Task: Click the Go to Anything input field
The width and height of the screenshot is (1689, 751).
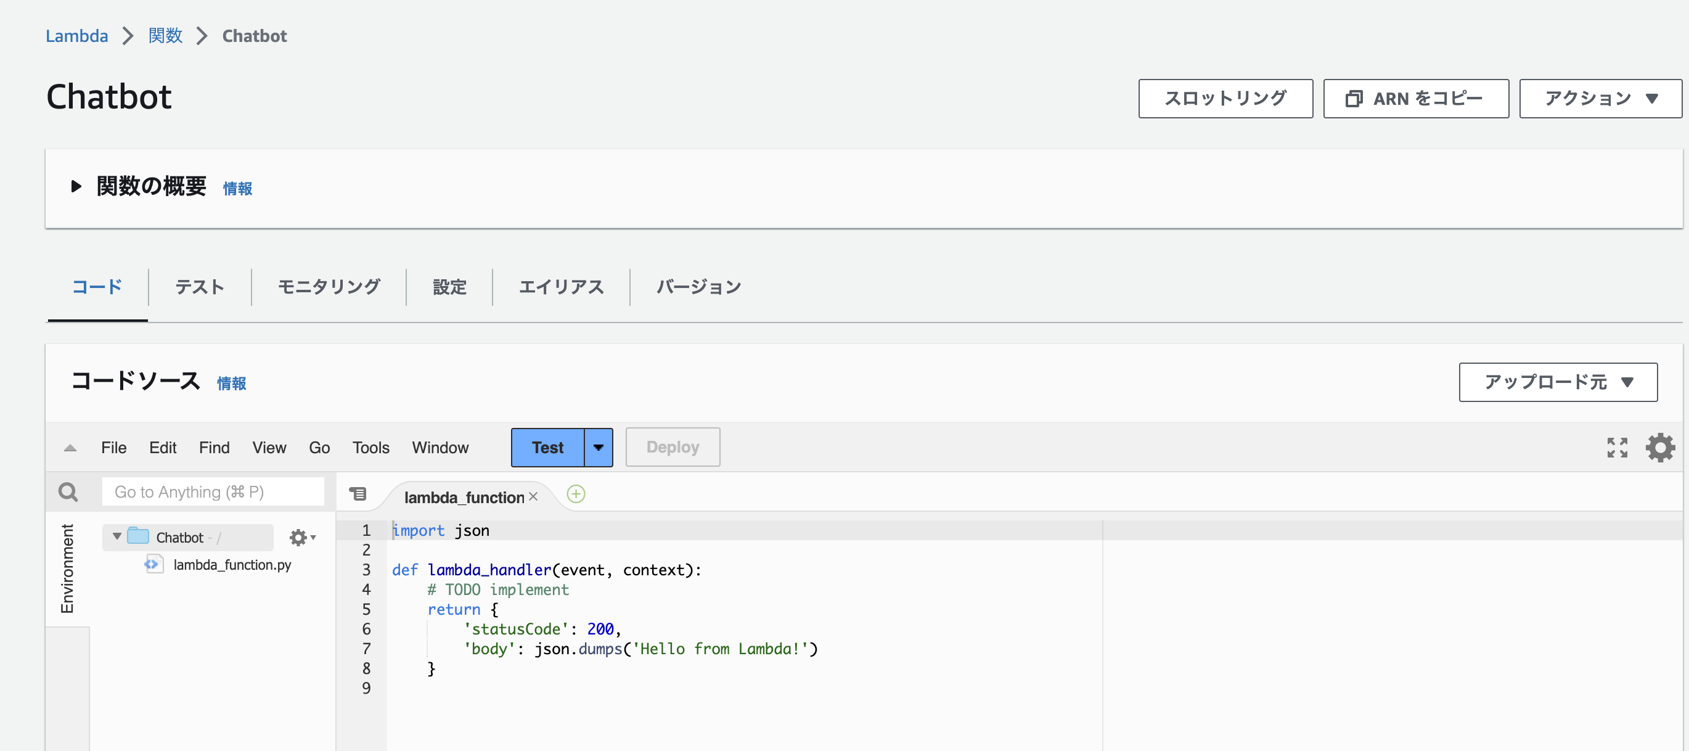Action: click(213, 491)
